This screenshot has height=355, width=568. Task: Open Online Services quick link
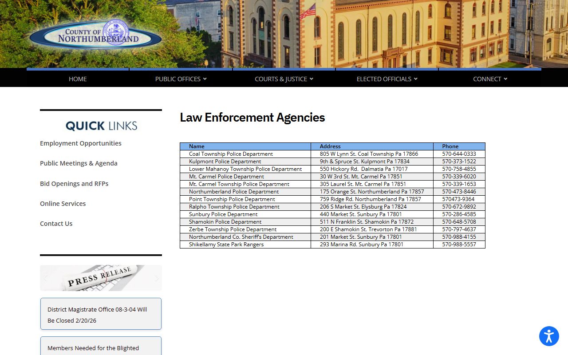[63, 204]
